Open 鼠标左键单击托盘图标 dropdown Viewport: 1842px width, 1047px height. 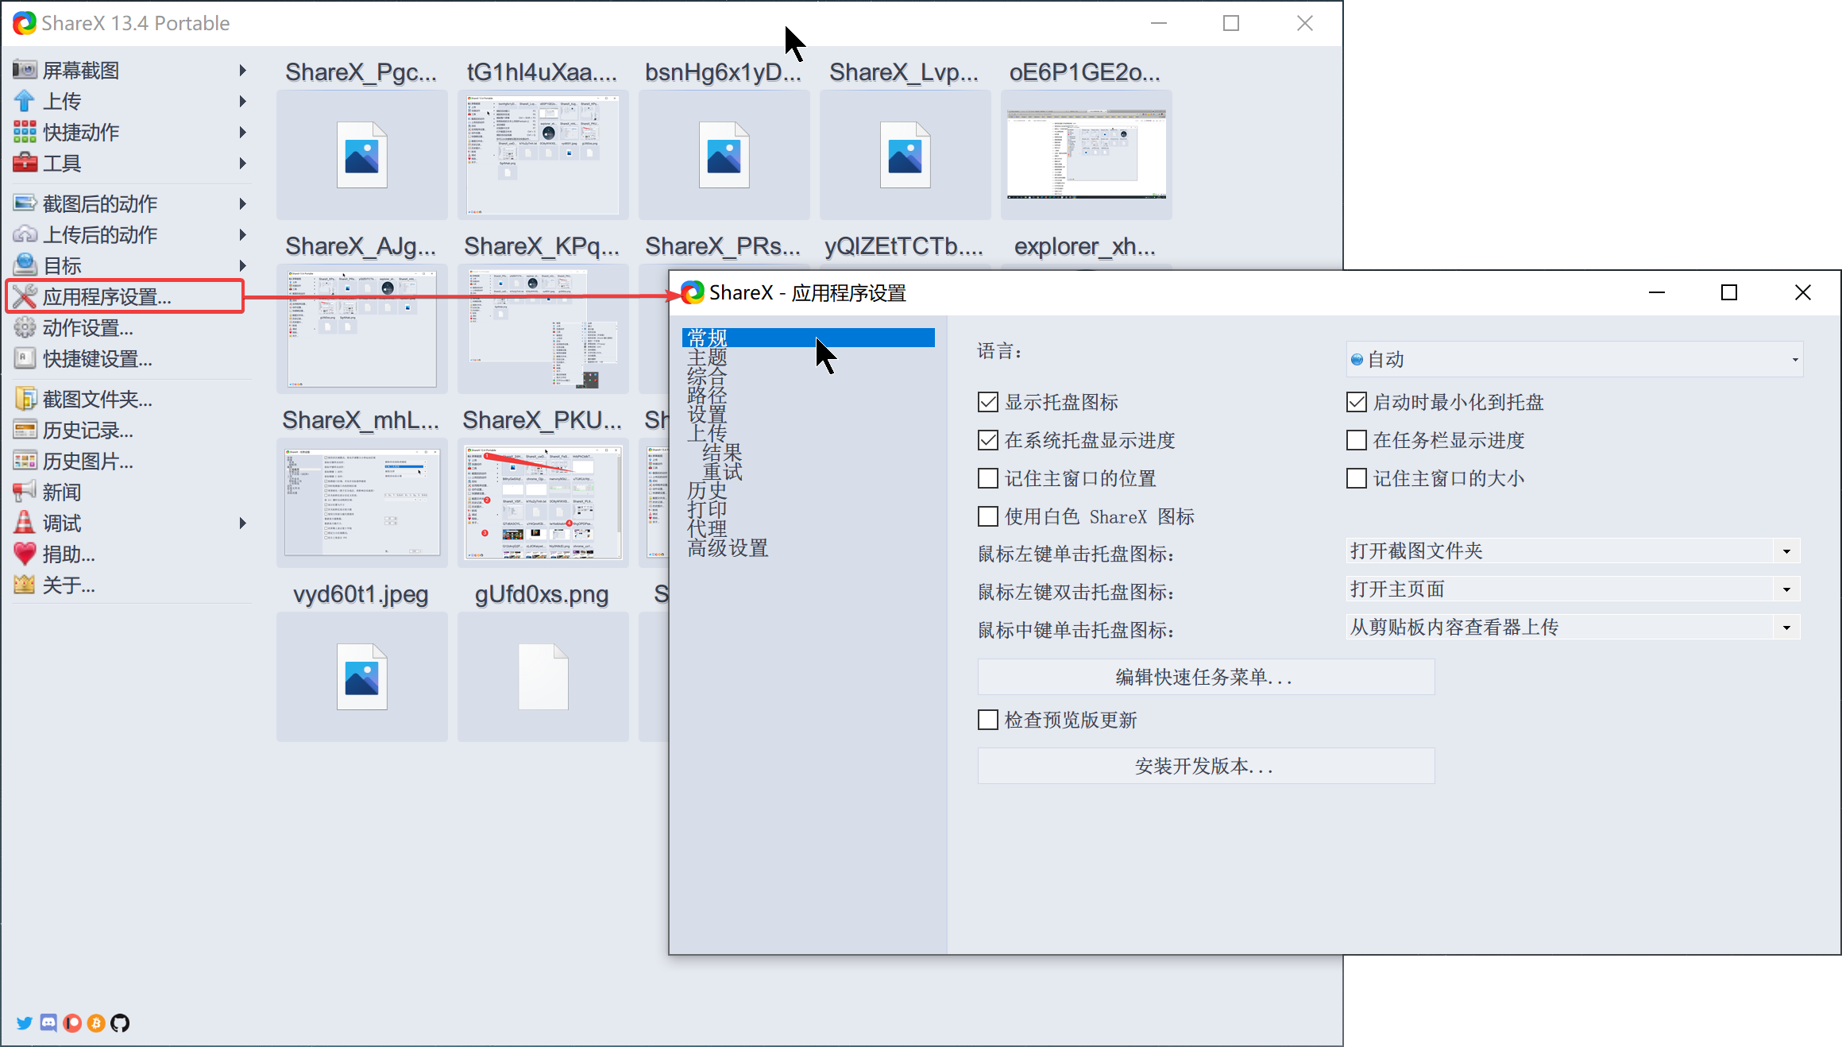pyautogui.click(x=1573, y=551)
